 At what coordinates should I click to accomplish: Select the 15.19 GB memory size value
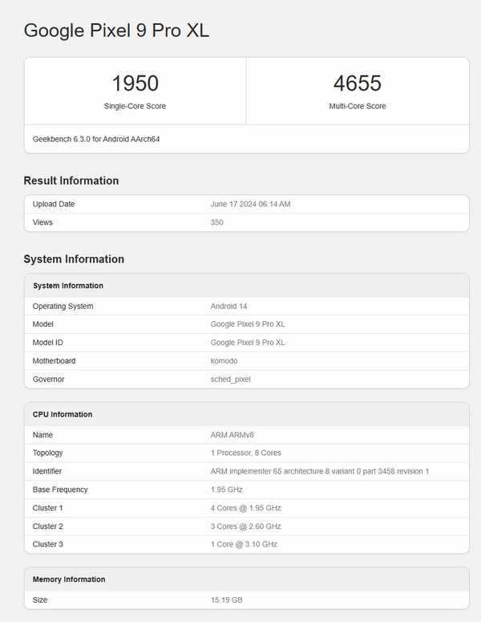point(226,600)
